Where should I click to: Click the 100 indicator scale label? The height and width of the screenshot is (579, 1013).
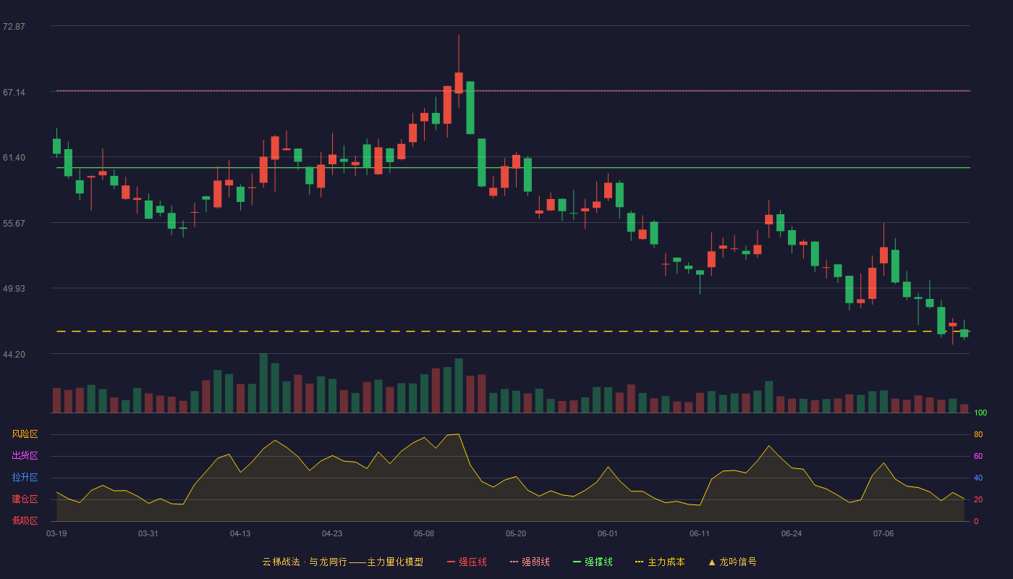980,413
